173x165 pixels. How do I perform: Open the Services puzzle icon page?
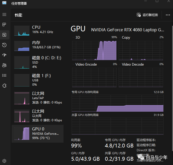click(x=4, y=86)
